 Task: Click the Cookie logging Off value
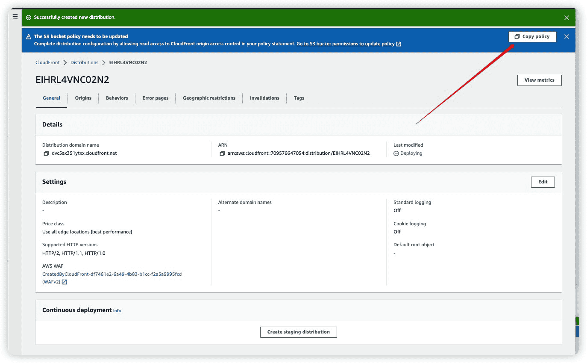point(397,232)
